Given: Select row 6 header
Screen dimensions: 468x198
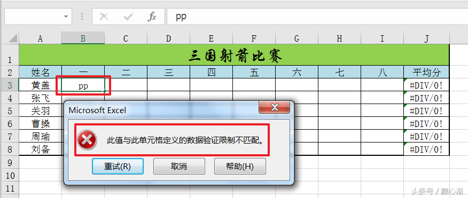Looking at the screenshot, I should pos(10,123).
